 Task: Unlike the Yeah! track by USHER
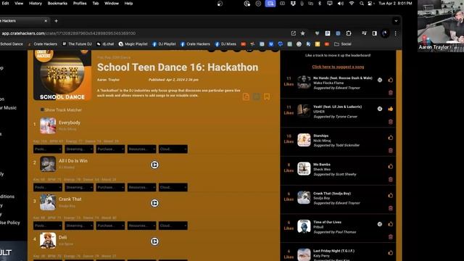pyautogui.click(x=391, y=109)
